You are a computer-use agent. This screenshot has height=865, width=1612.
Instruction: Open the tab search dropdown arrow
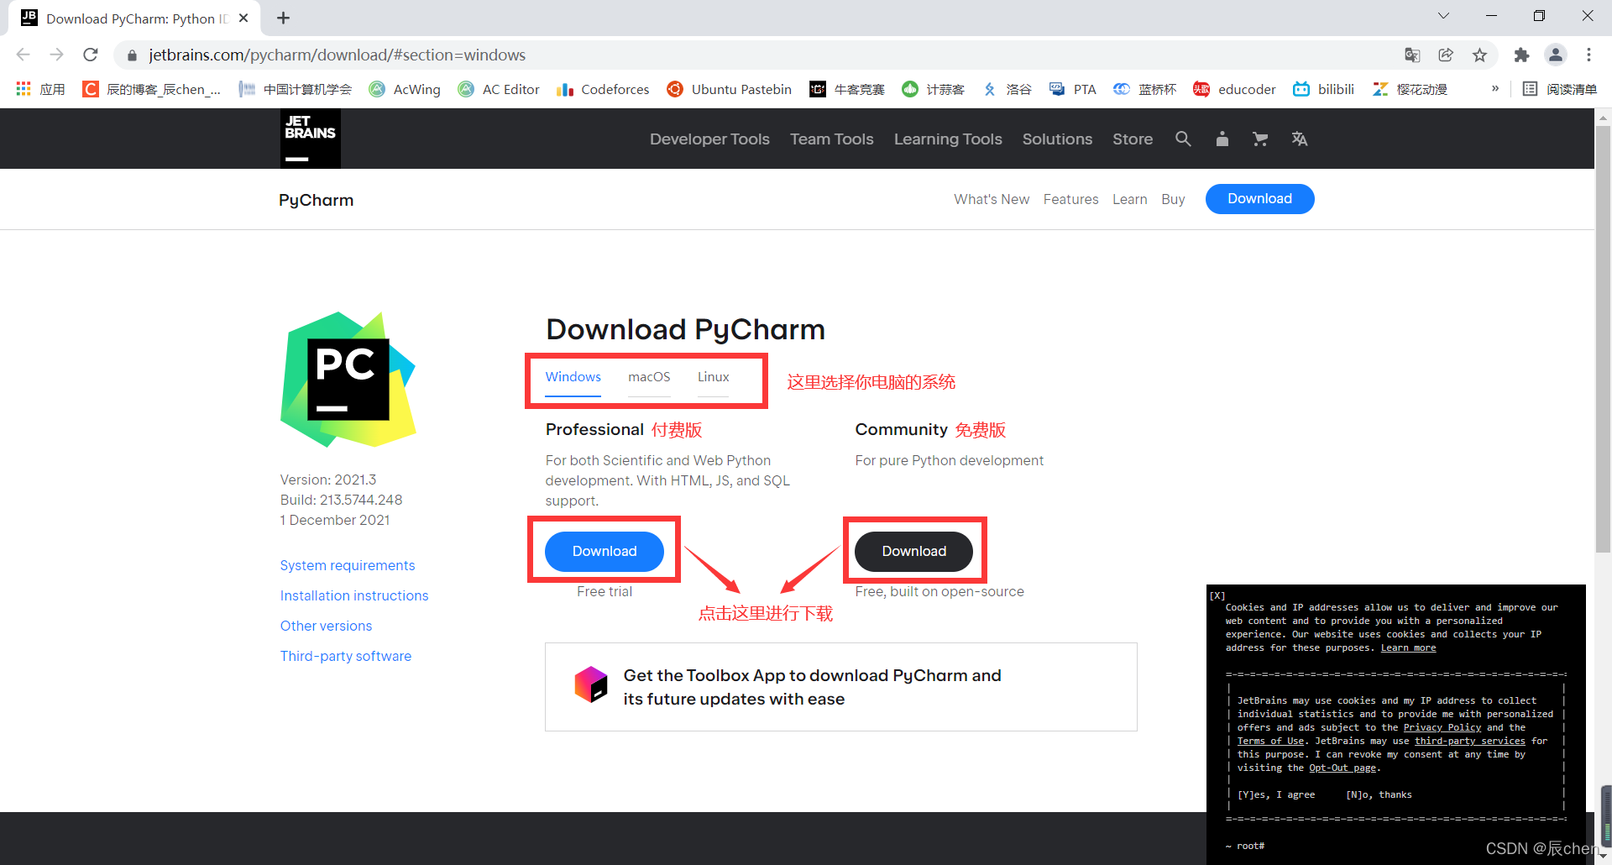(1443, 16)
